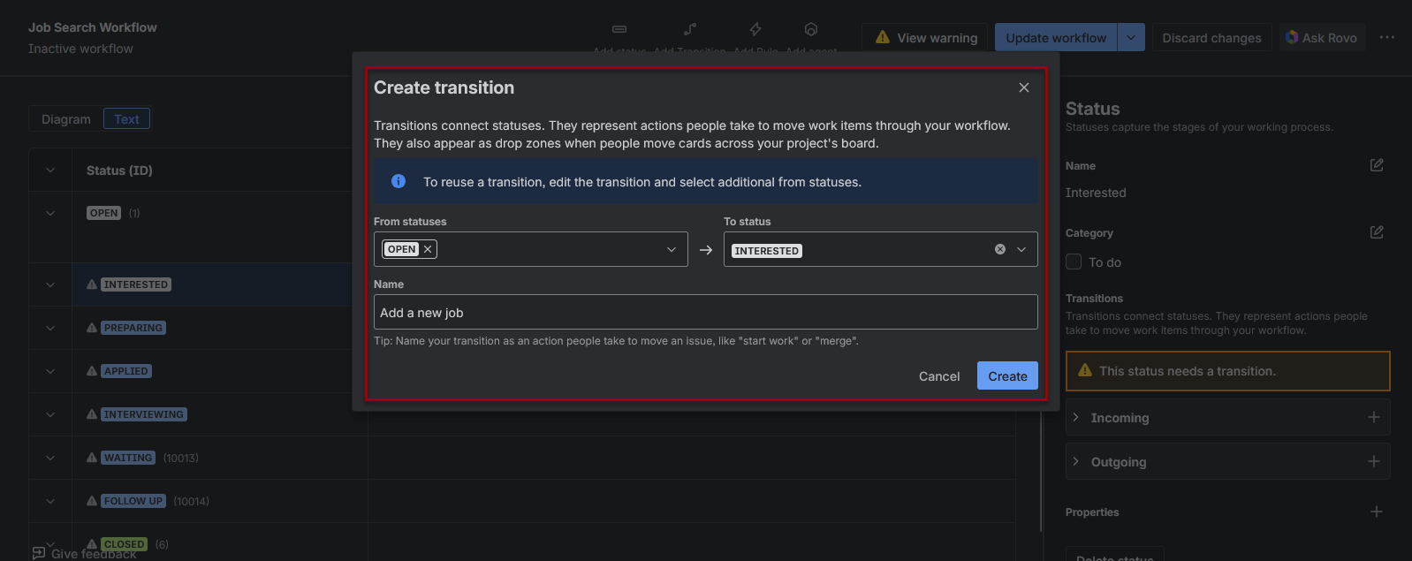
Task: Expand the INTERESTED status row chevron
Action: tap(50, 284)
